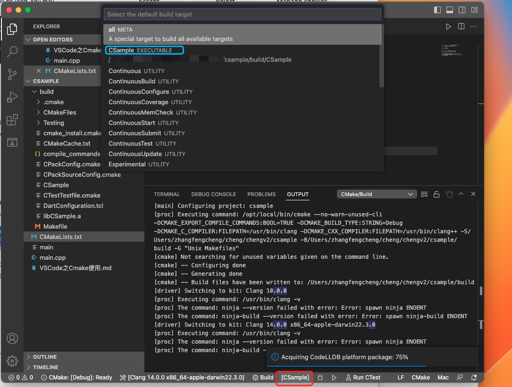Click the Mac indicator in status bar
Viewport: 512px width, 387px height.
pos(443,378)
